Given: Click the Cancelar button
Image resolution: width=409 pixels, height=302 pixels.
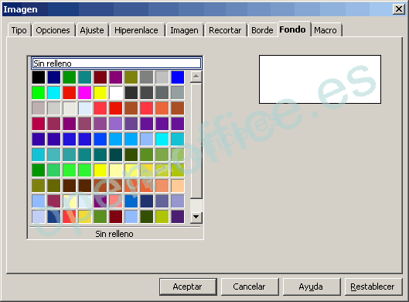Looking at the screenshot, I should coord(250,287).
